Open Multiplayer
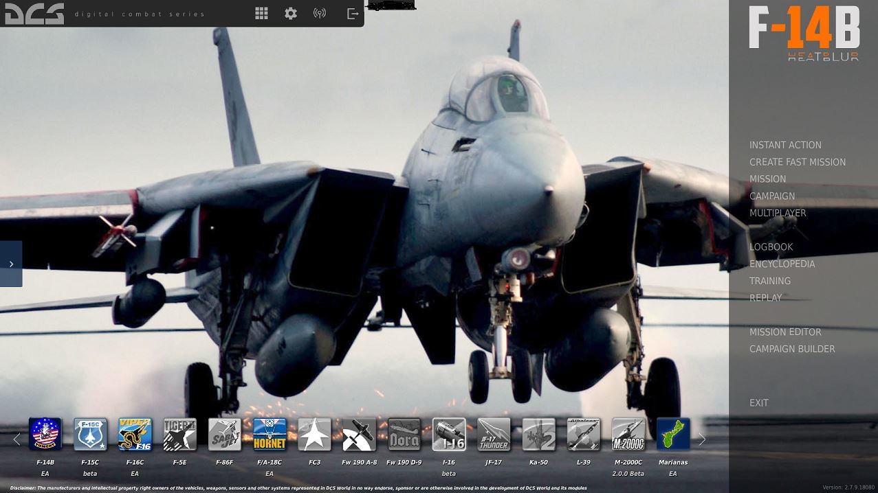The height and width of the screenshot is (493, 878). click(778, 213)
